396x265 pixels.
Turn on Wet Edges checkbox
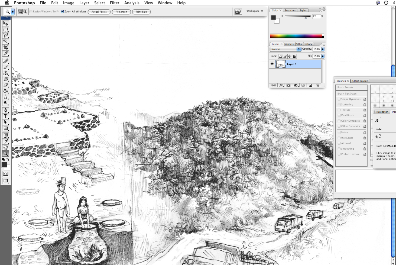click(339, 138)
